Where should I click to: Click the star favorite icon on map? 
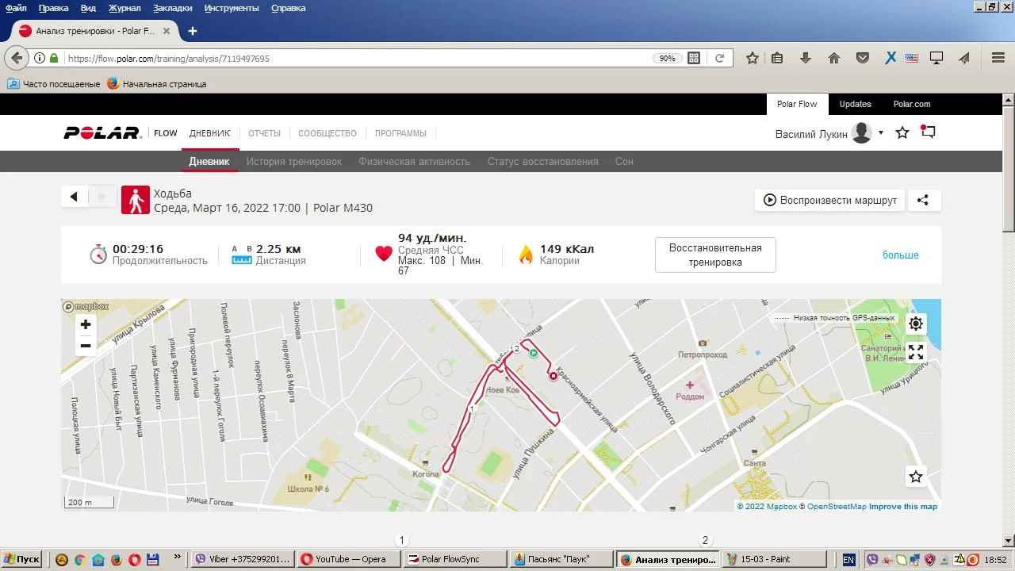916,477
